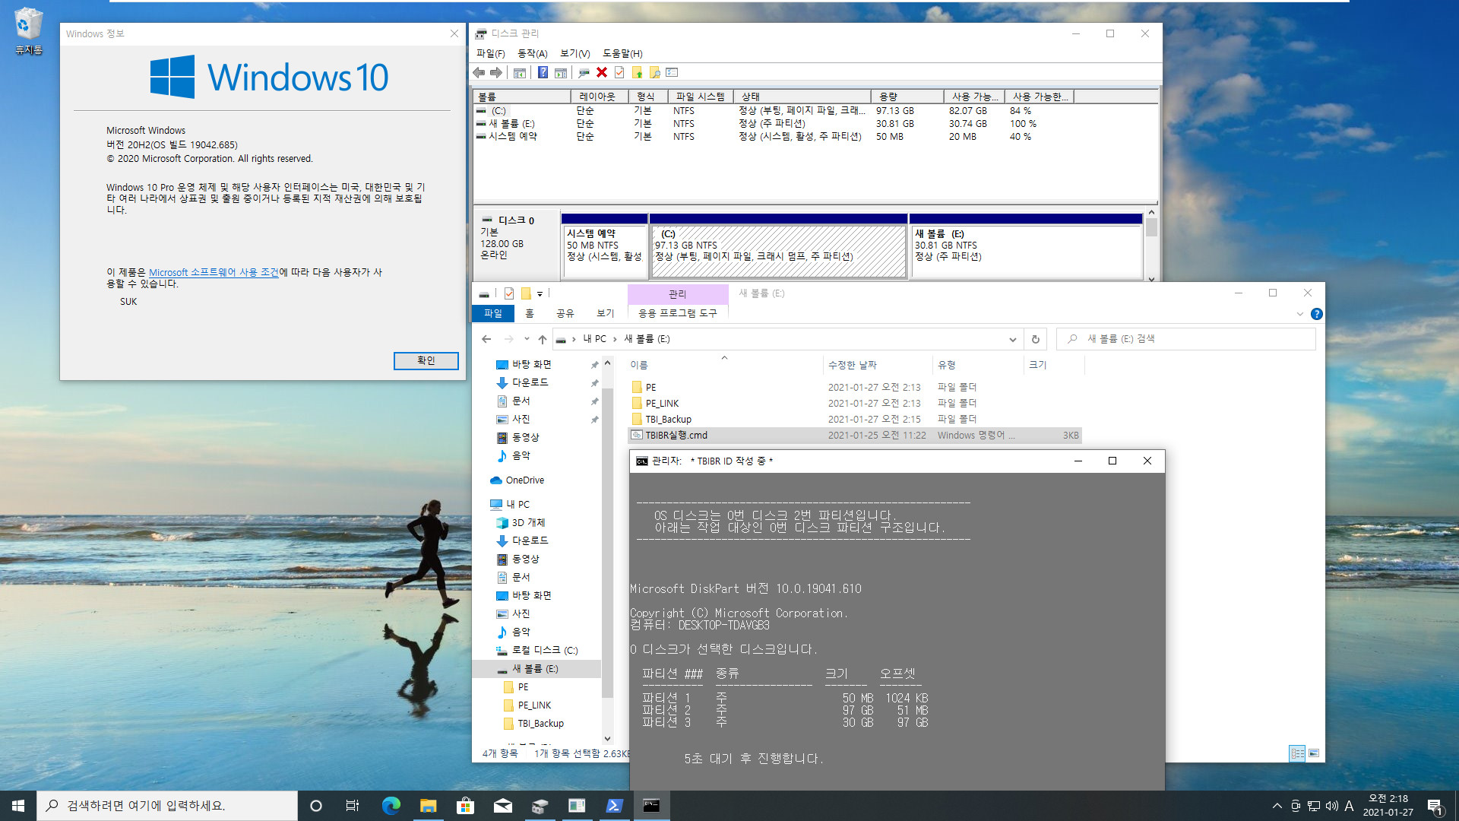Click the Explorer help question mark icon

pos(1317,314)
